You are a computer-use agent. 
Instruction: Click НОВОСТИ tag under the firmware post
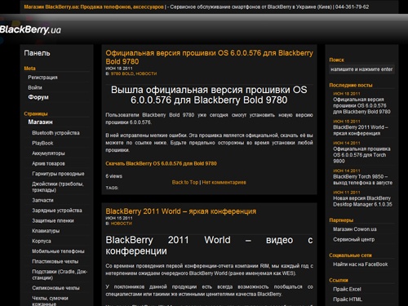(146, 73)
